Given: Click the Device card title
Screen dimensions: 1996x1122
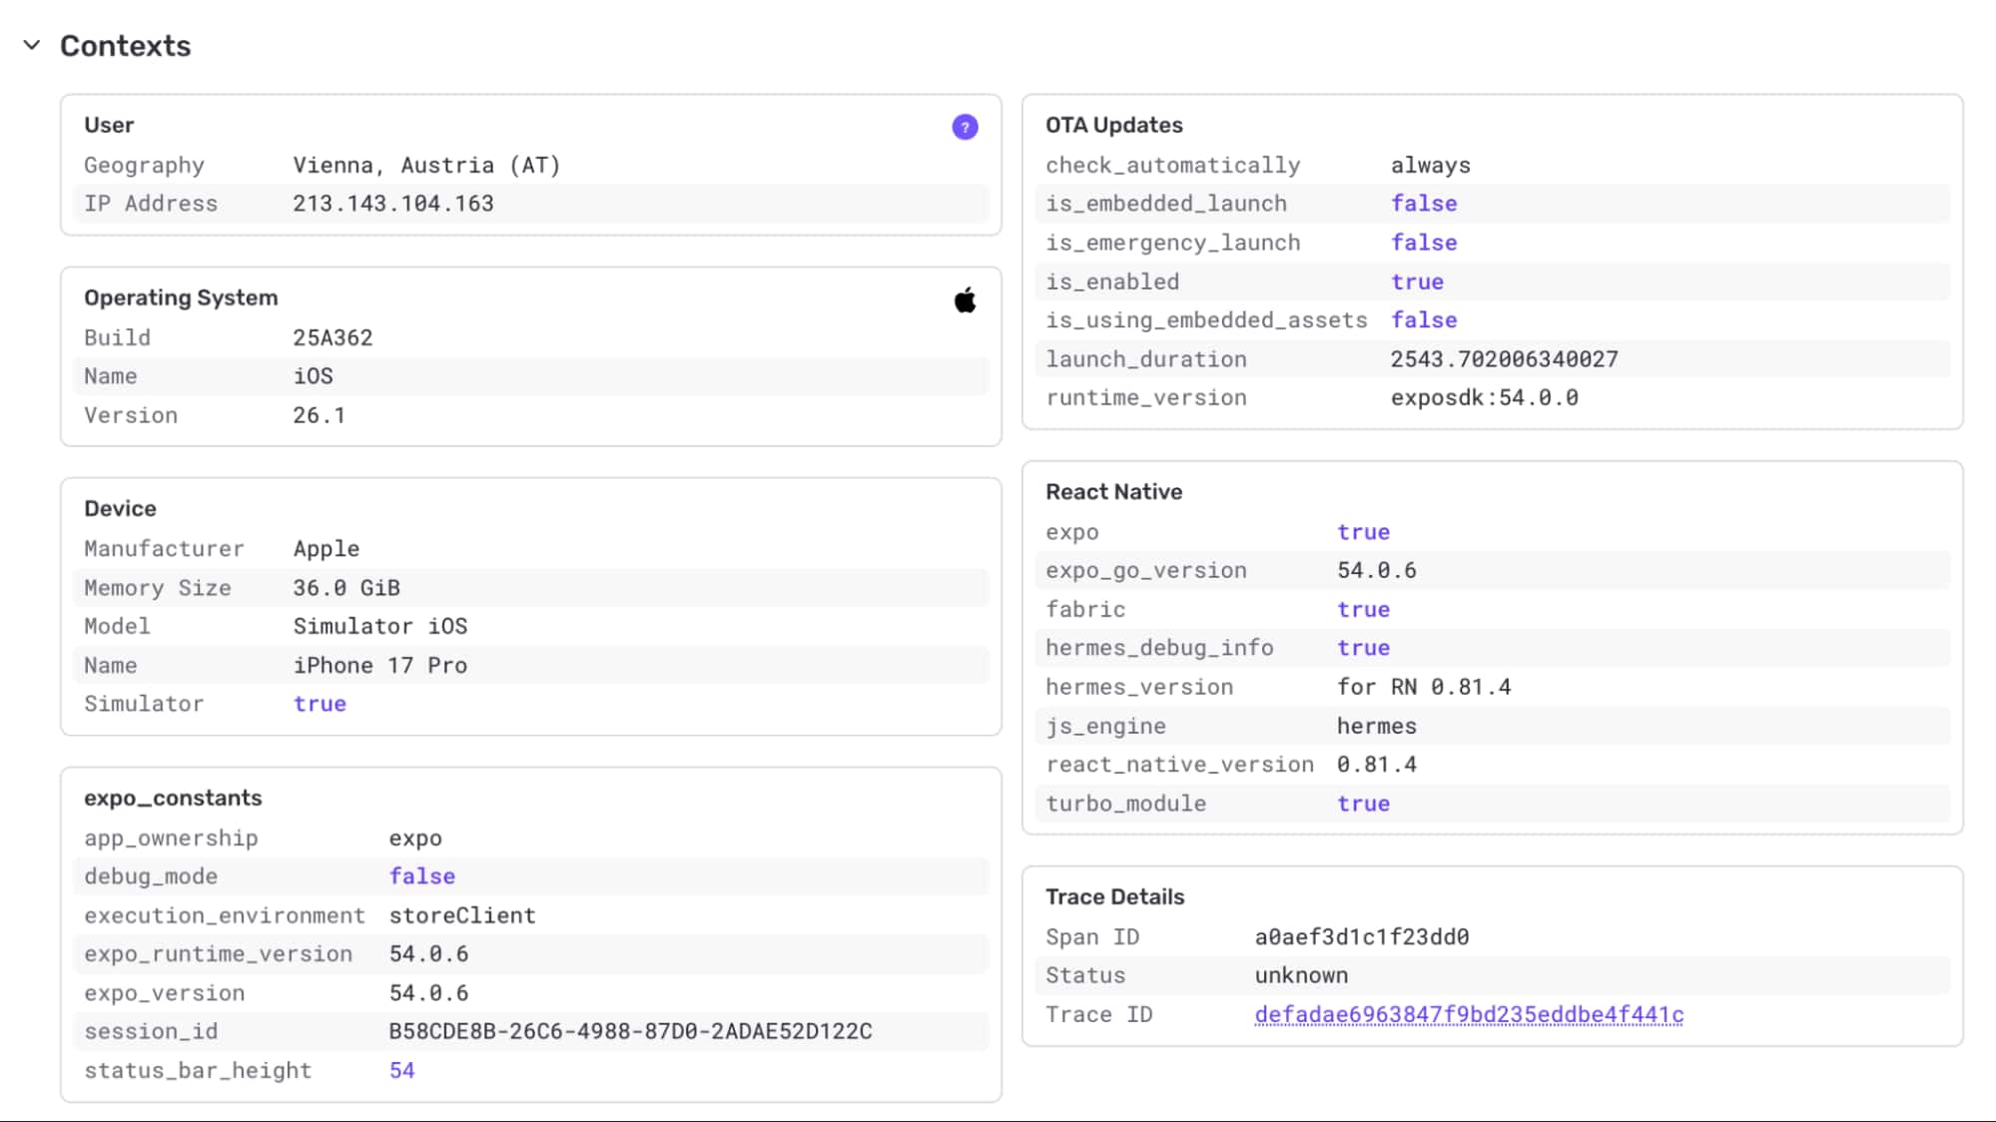Looking at the screenshot, I should coord(120,508).
